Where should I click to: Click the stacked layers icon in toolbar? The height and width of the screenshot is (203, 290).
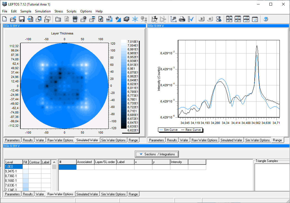(x=126, y=19)
